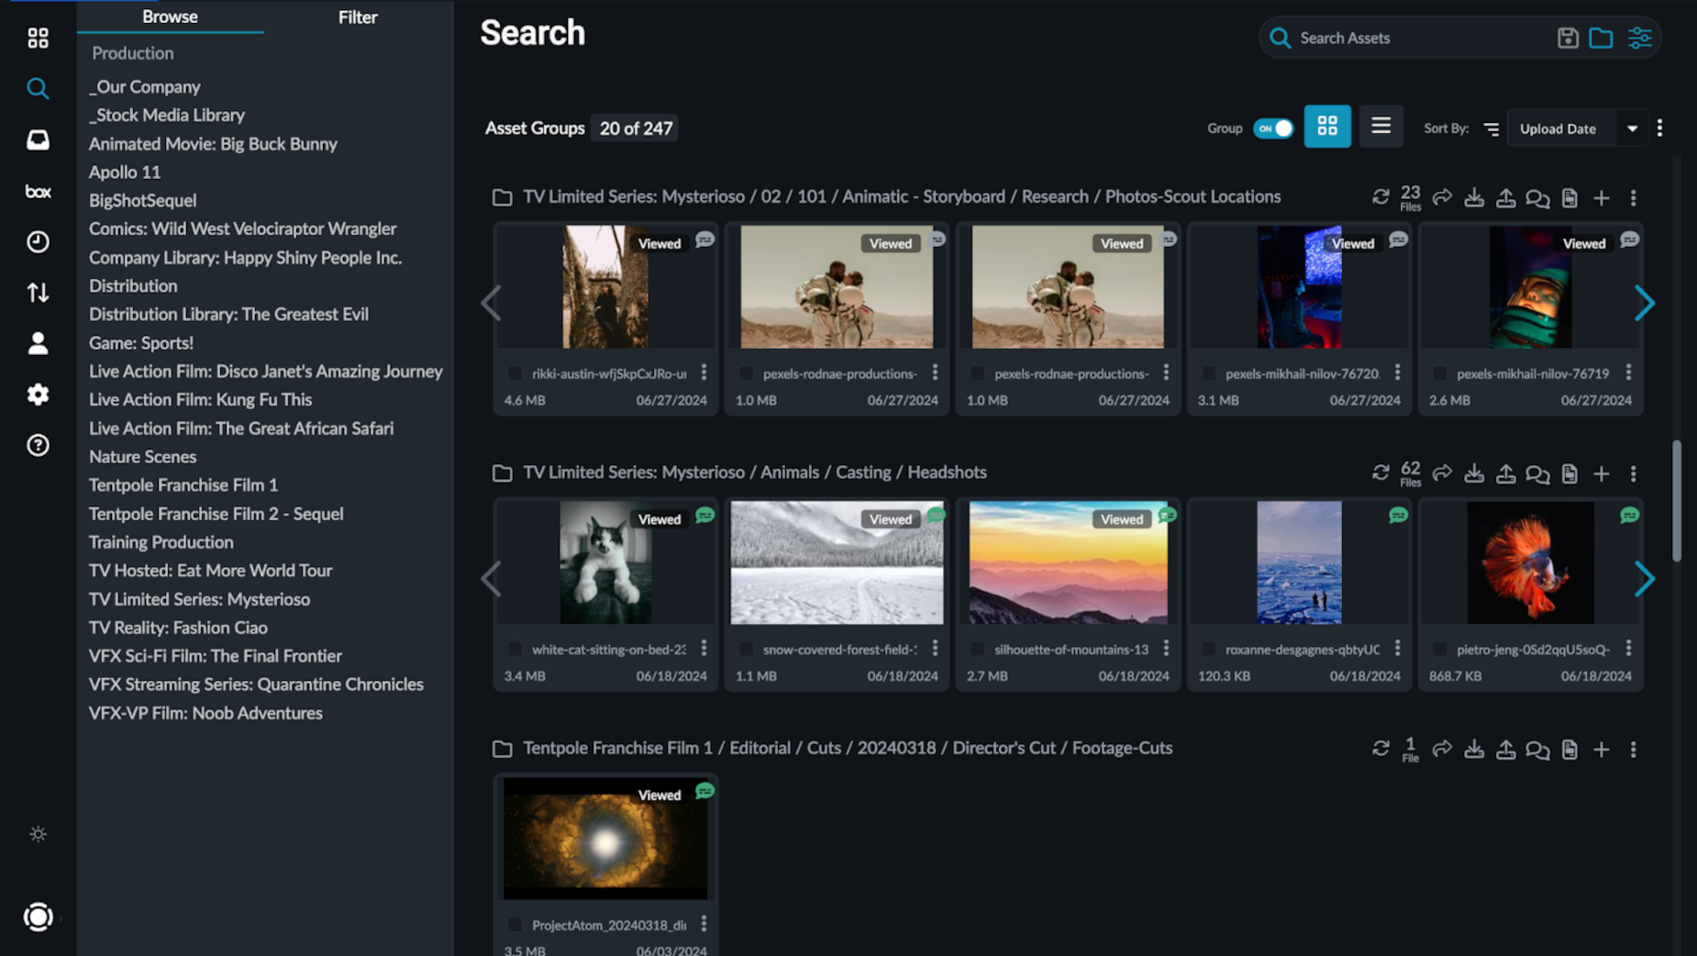Screen dimensions: 1697x956
Task: Switch to the Filter tab
Action: [x=358, y=17]
